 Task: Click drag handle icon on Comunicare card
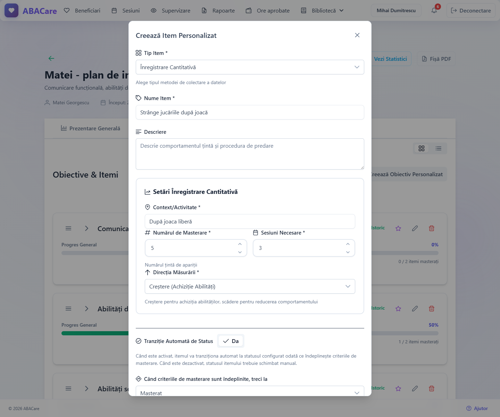[x=68, y=228]
